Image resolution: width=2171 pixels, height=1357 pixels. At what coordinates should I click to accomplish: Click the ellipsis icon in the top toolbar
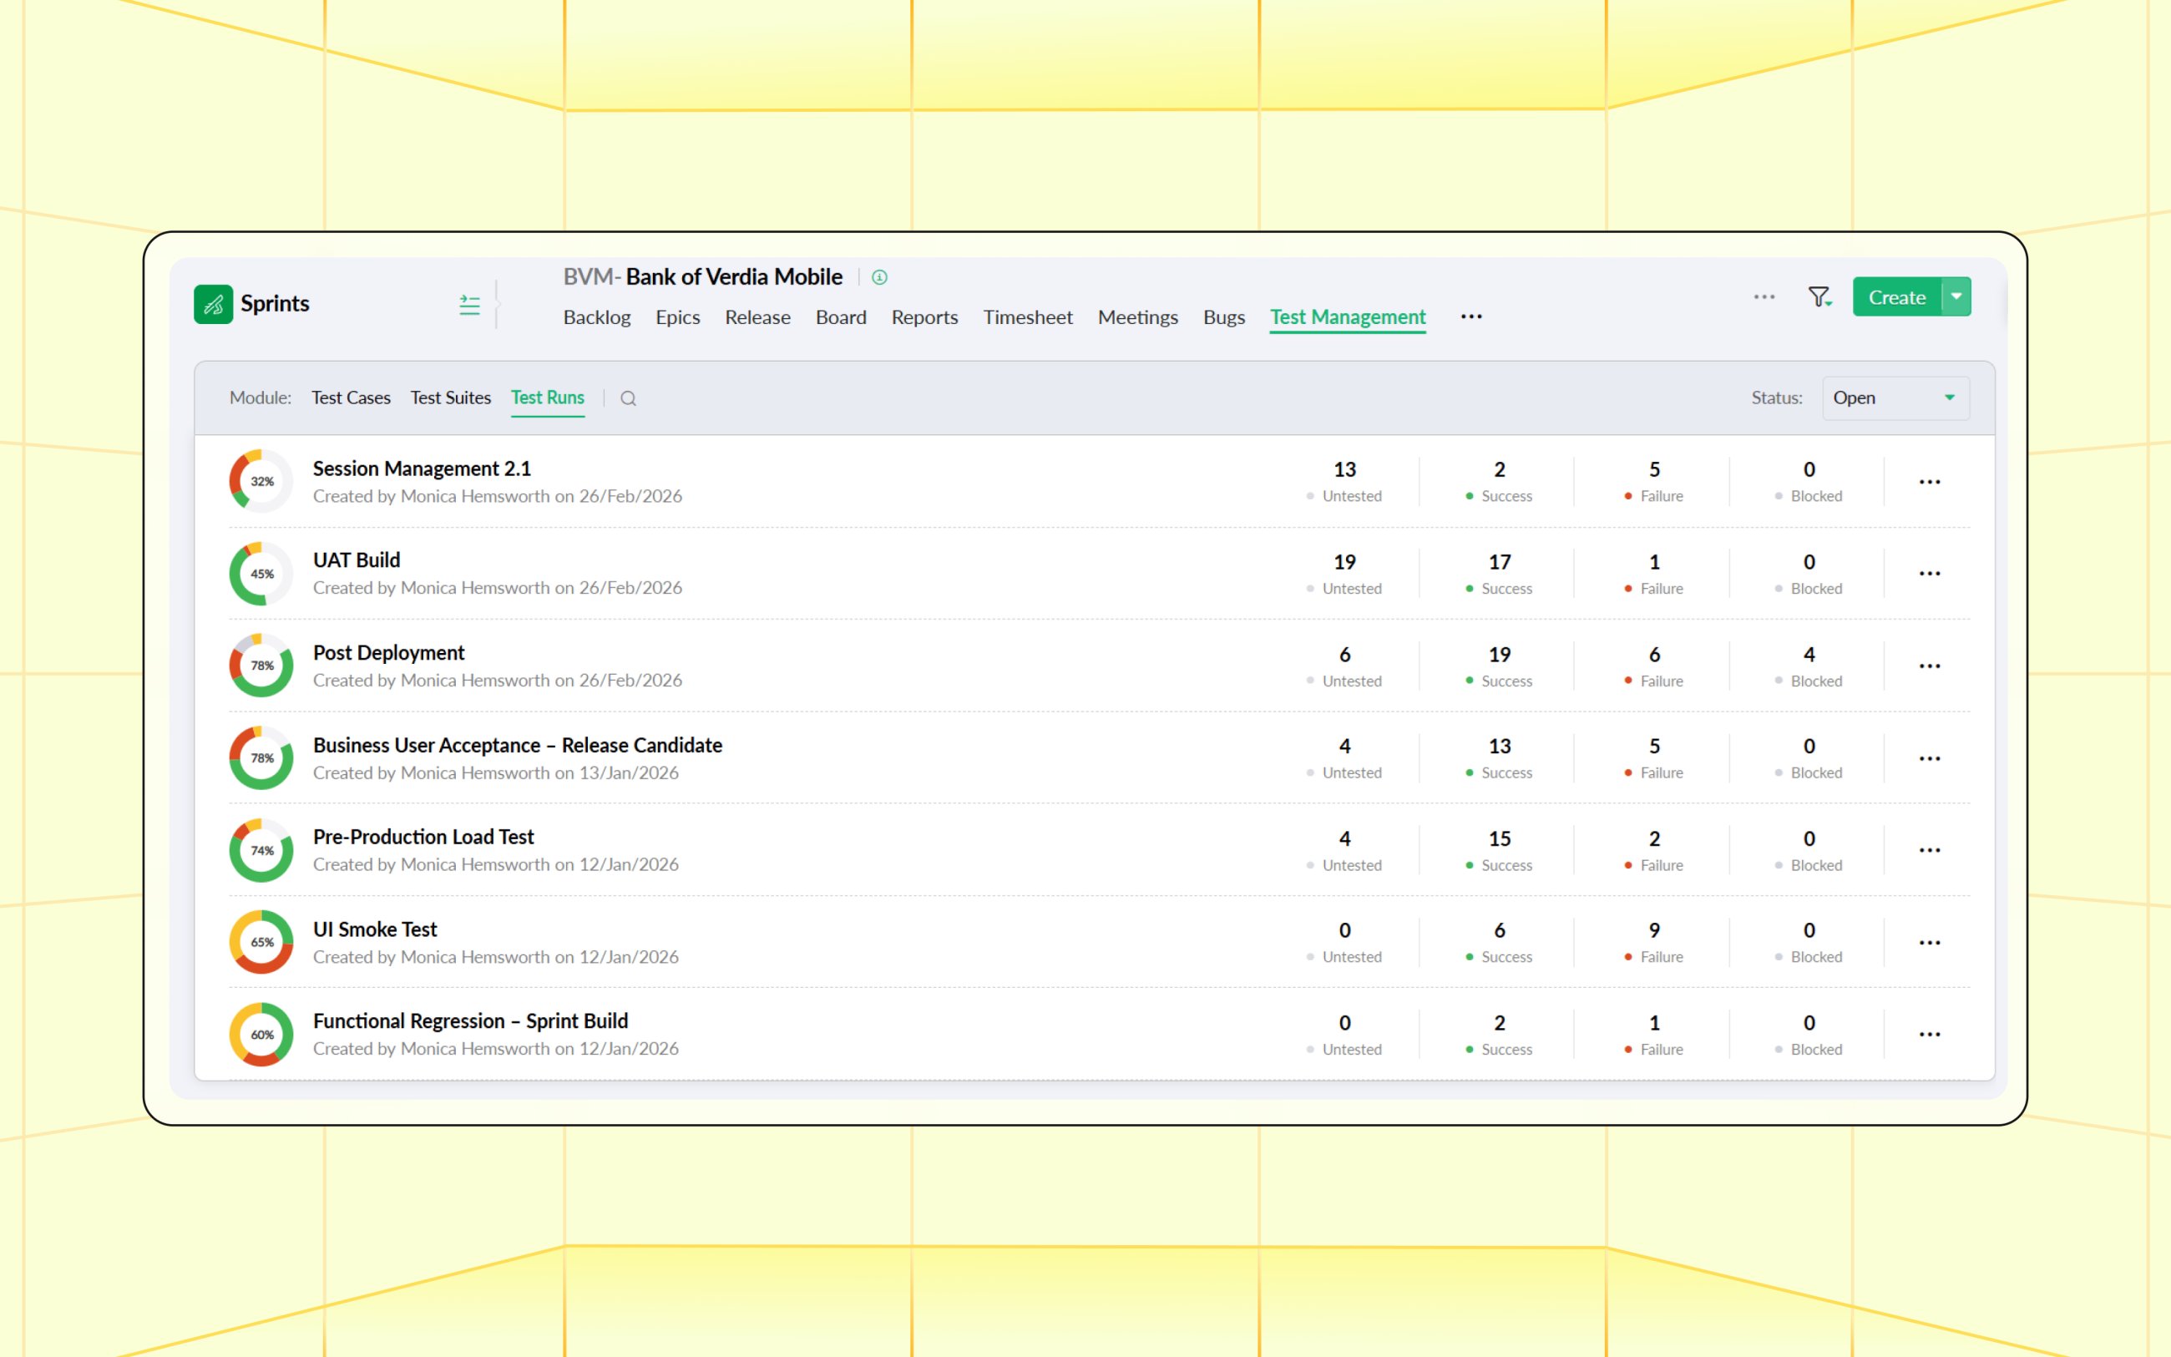pyautogui.click(x=1764, y=296)
